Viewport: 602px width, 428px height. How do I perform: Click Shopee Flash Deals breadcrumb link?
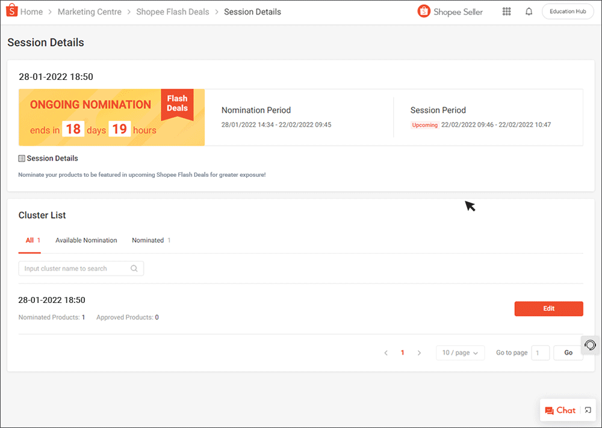pyautogui.click(x=172, y=11)
